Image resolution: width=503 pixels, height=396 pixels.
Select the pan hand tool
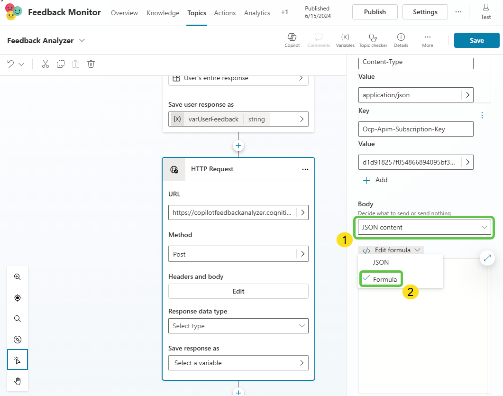pos(18,381)
